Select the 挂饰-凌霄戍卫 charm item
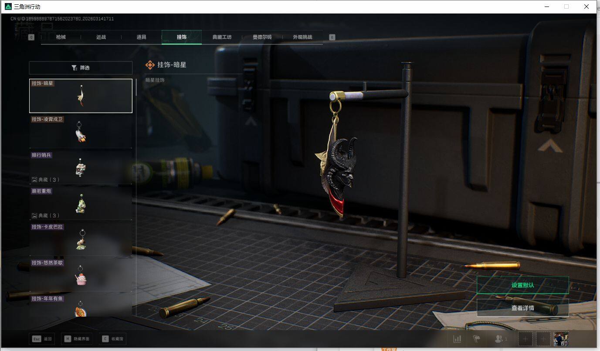Viewport: 600px width, 351px height. (x=81, y=131)
